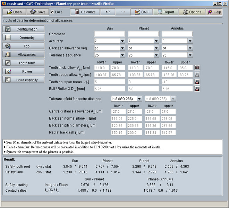Switch to the Tooth form section
229x208 pixels.
click(x=24, y=63)
